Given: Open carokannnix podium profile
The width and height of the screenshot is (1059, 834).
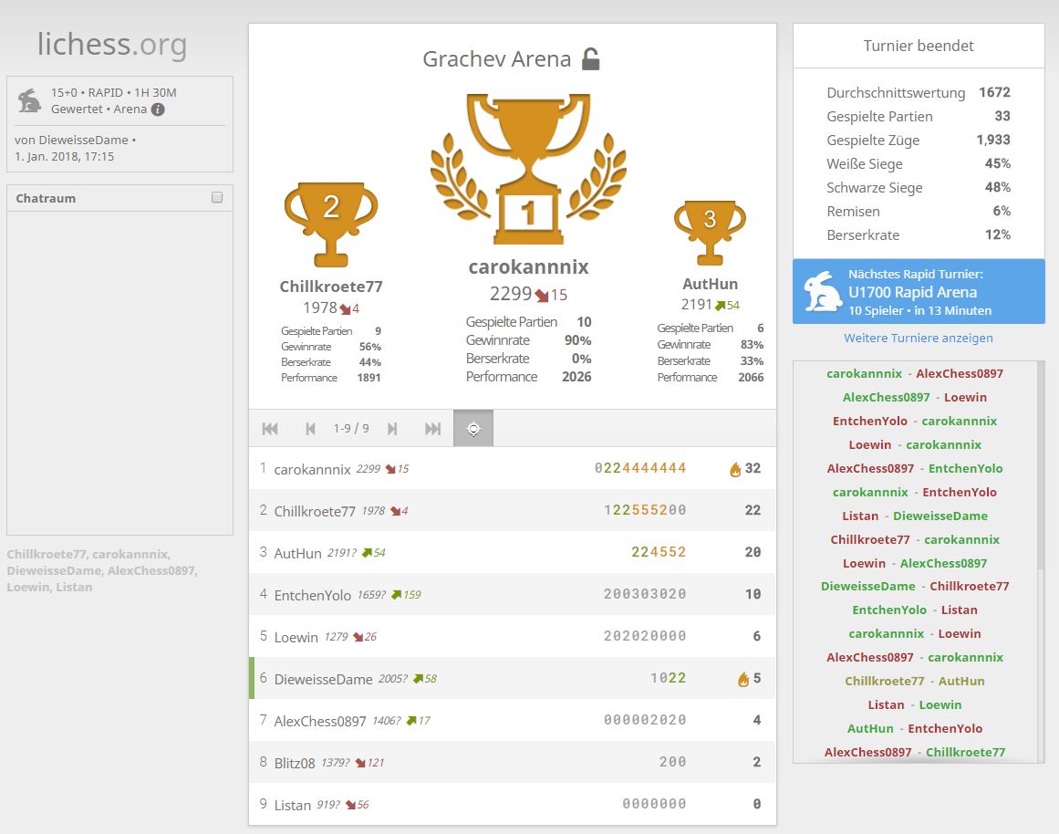Looking at the screenshot, I should (529, 267).
